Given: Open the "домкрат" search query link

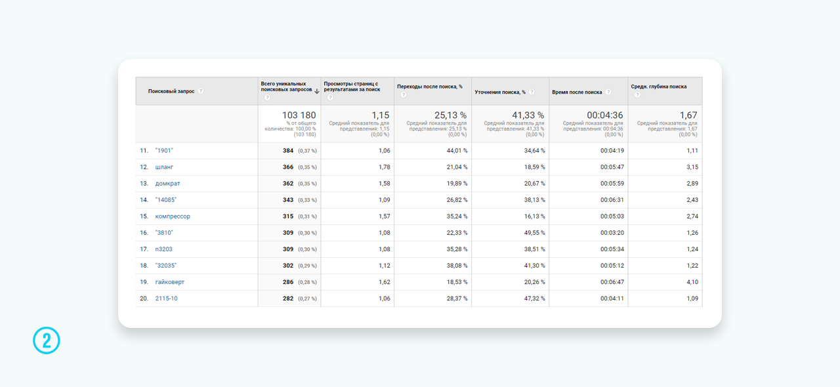Looking at the screenshot, I should tap(167, 184).
